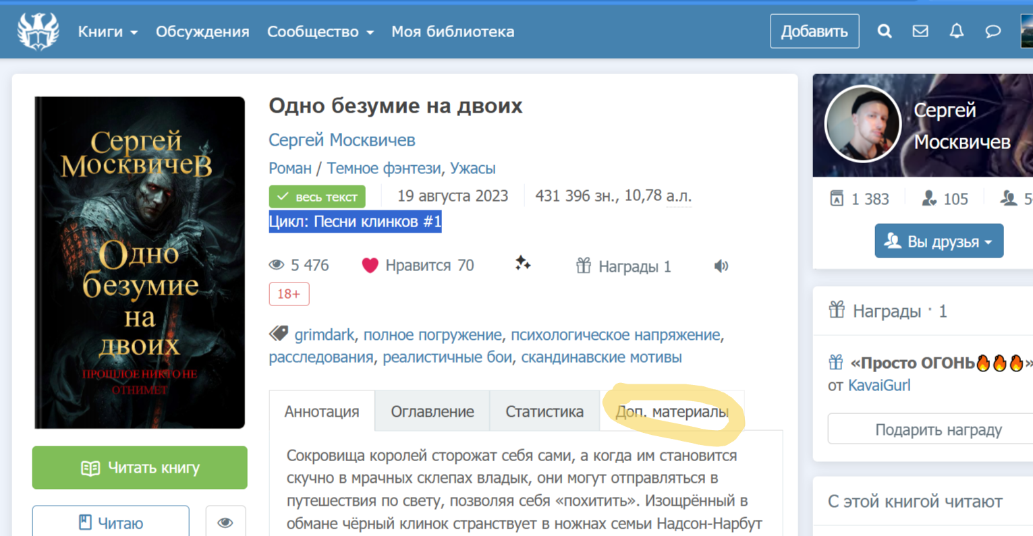The height and width of the screenshot is (536, 1033).
Task: Open the психологическое напряжение tag
Action: [x=615, y=334]
